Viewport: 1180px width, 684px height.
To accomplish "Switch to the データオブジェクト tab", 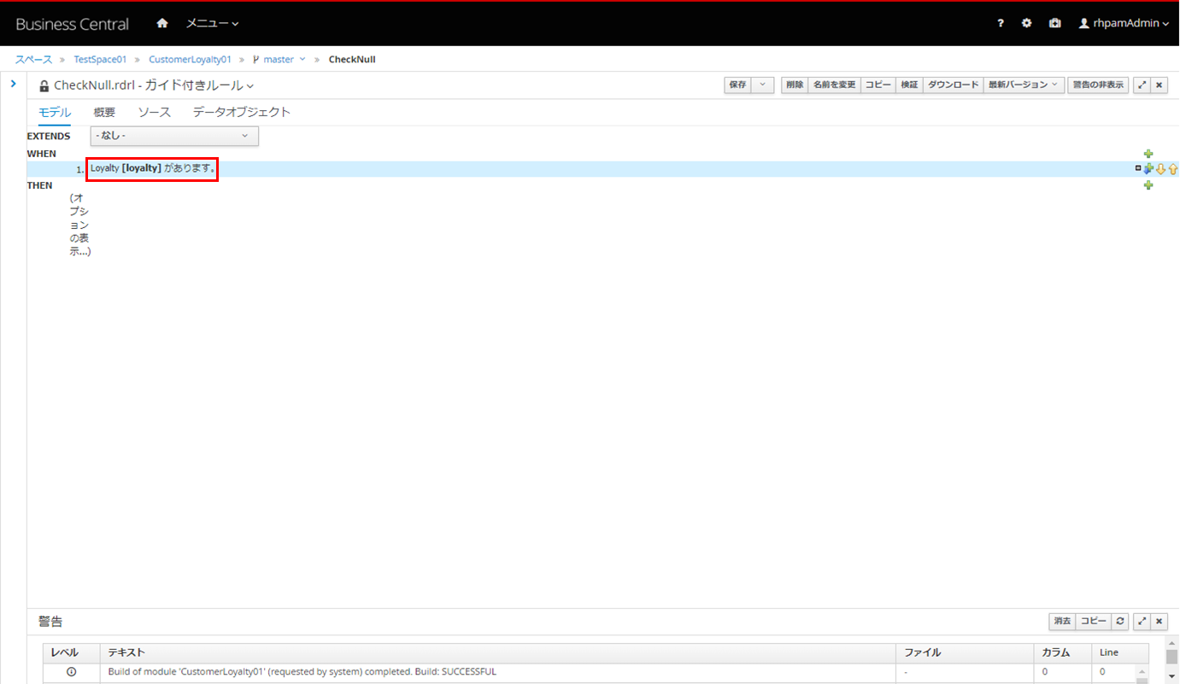I will coord(242,112).
